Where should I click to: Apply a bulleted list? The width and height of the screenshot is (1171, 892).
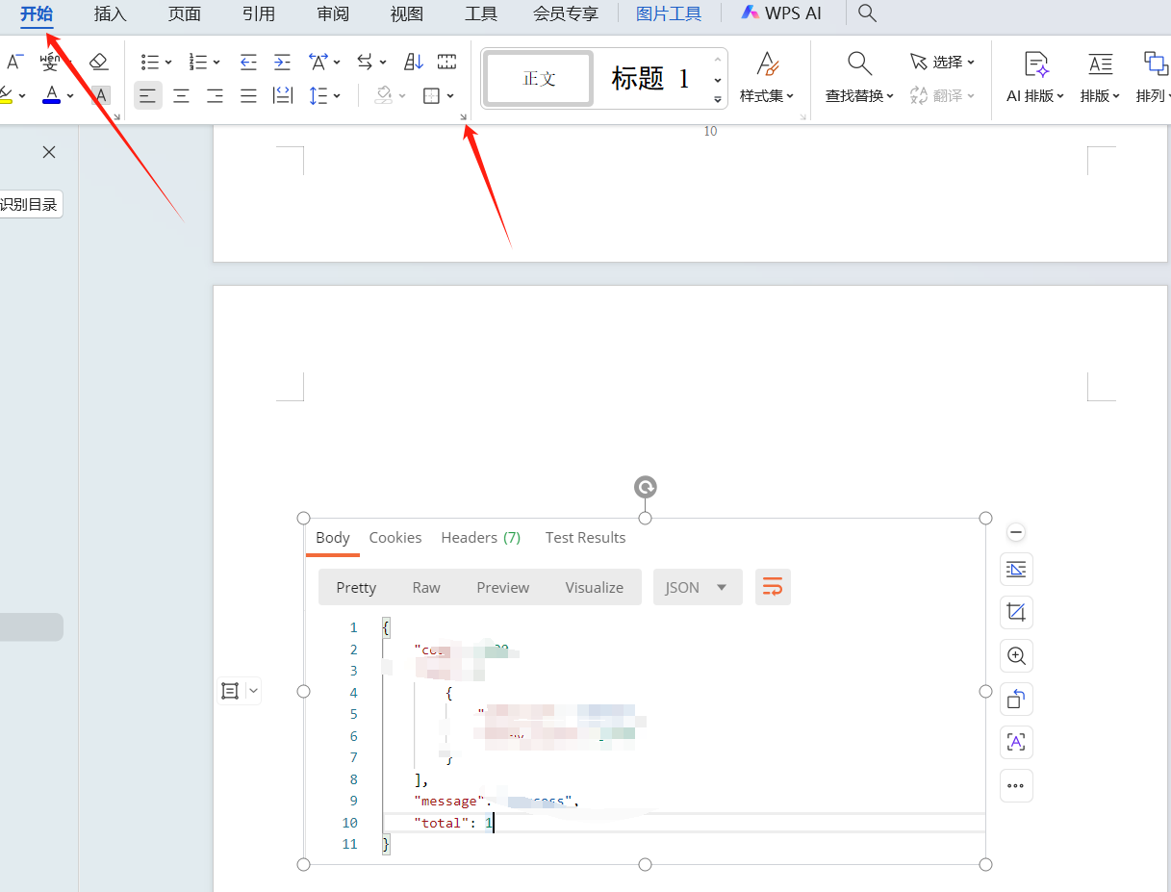[x=150, y=63]
